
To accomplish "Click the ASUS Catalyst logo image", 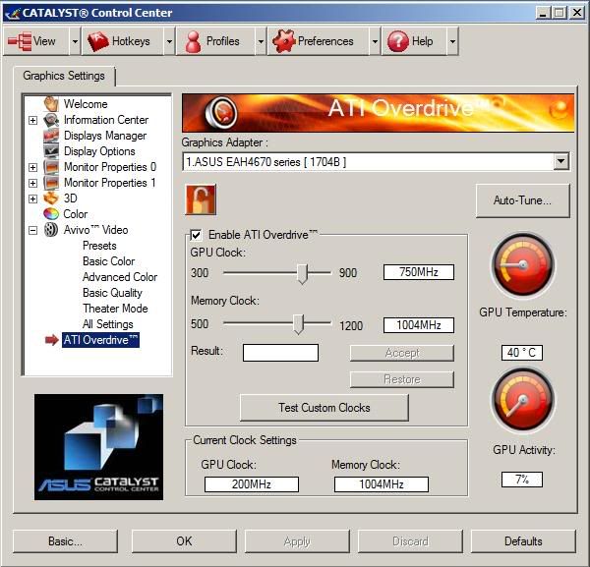I will tap(98, 447).
